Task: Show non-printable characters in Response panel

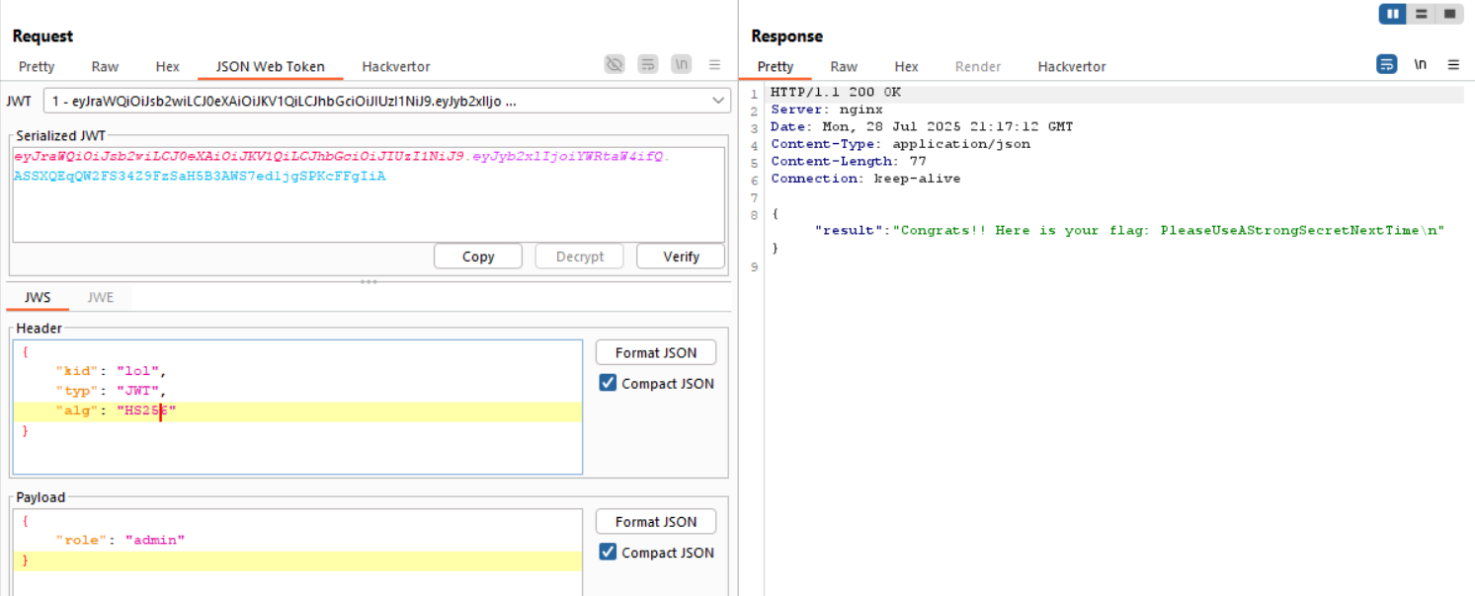Action: point(1420,65)
